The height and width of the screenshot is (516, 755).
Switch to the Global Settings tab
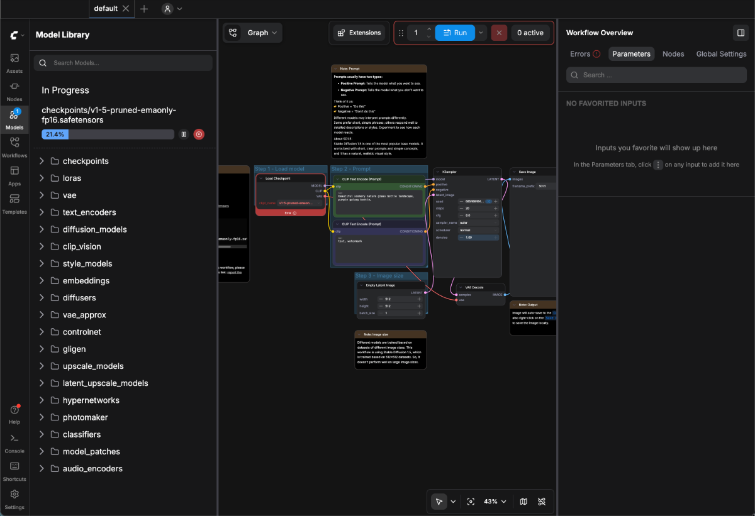click(x=721, y=54)
